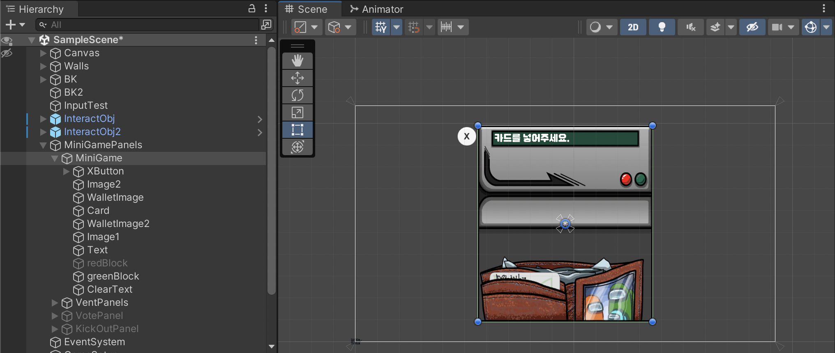Screen dimensions: 835x353
Task: Toggle hidden objects visibility in scene
Action: (x=752, y=27)
